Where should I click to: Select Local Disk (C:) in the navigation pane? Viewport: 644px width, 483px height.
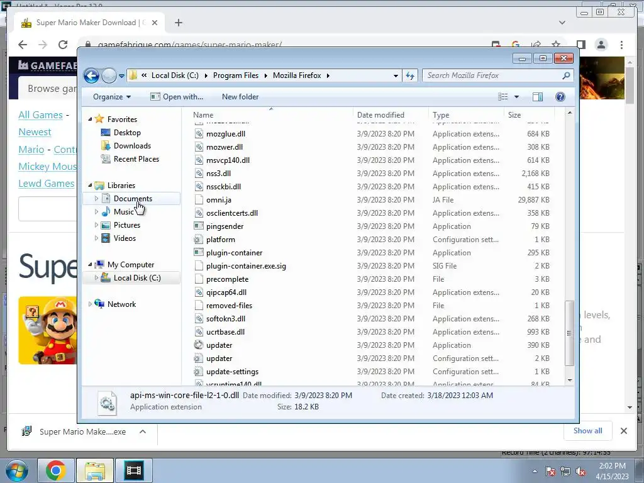point(136,278)
